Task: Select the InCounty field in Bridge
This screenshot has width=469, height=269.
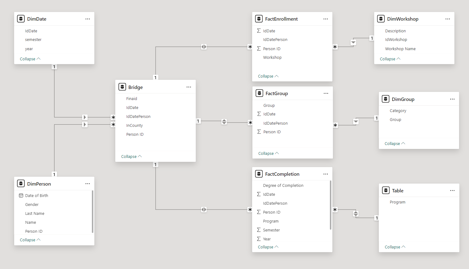Action: (134, 126)
